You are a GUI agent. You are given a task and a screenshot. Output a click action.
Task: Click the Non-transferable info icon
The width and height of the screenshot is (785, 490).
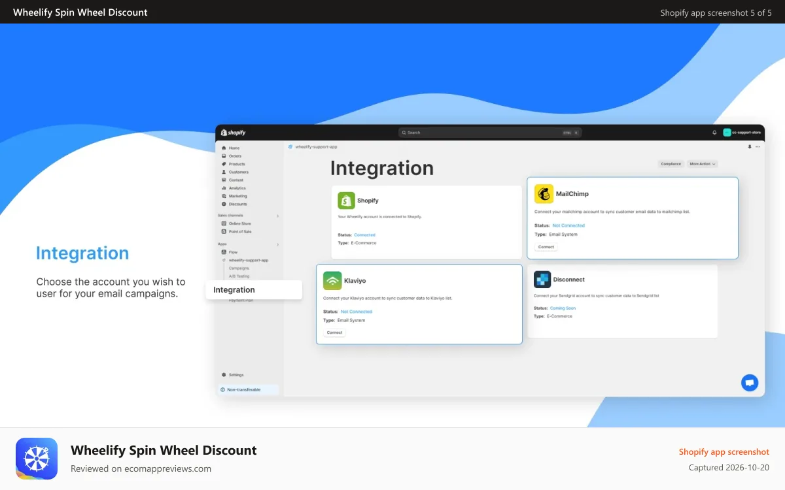[x=222, y=389]
